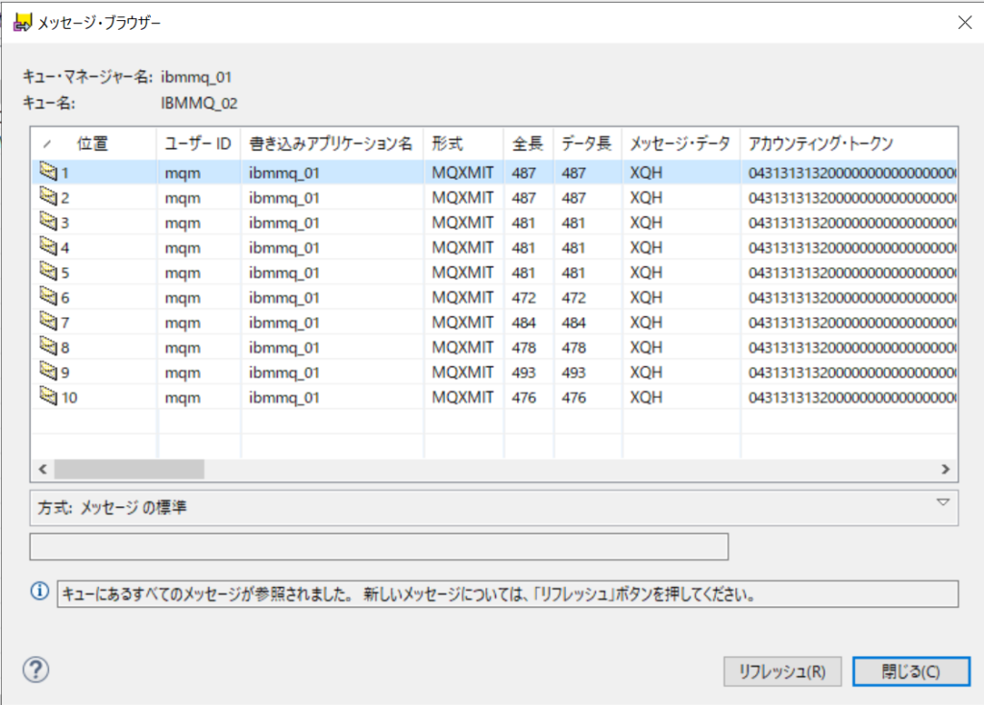Click the accounting token value in row 7

click(x=851, y=323)
